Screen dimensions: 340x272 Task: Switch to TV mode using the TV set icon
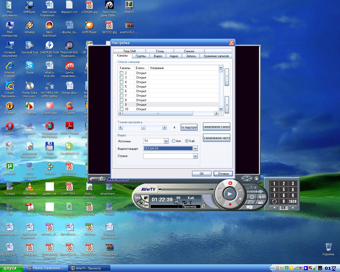point(252,197)
